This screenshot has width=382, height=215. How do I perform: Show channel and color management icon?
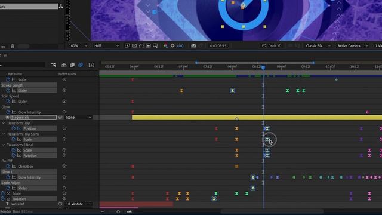(165, 45)
